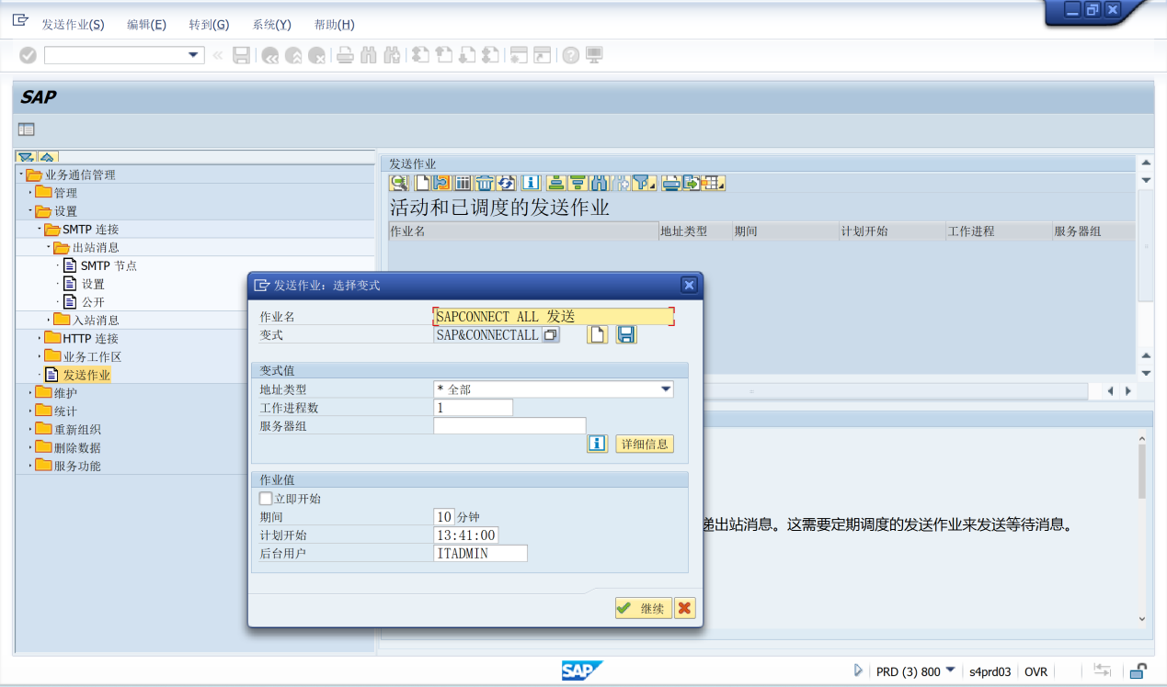Image resolution: width=1167 pixels, height=687 pixels.
Task: Click the 详细信息 button
Action: [x=645, y=444]
